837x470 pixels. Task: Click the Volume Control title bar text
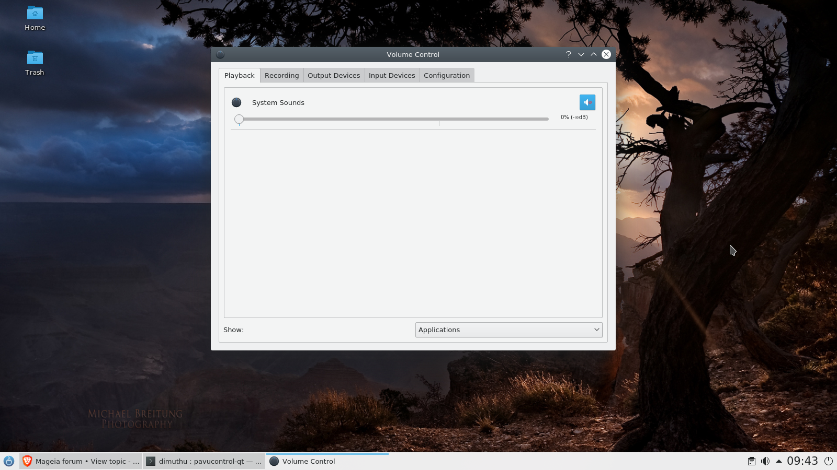click(x=413, y=54)
